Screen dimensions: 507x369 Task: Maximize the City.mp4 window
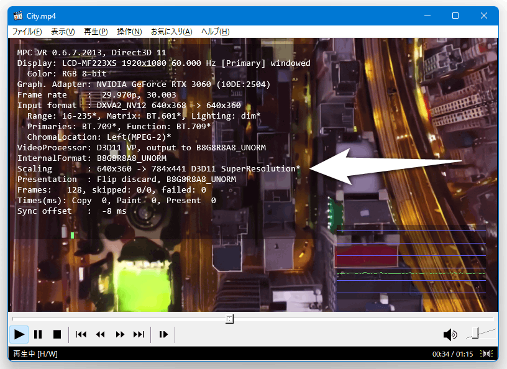pyautogui.click(x=455, y=16)
